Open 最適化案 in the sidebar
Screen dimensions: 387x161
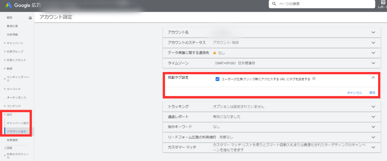(12, 26)
